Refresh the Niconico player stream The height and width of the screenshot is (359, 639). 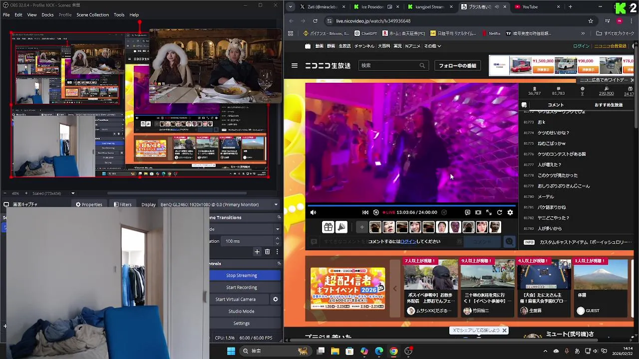(499, 212)
